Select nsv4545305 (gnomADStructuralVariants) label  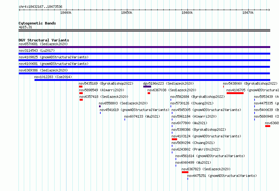pyautogui.click(x=206, y=110)
